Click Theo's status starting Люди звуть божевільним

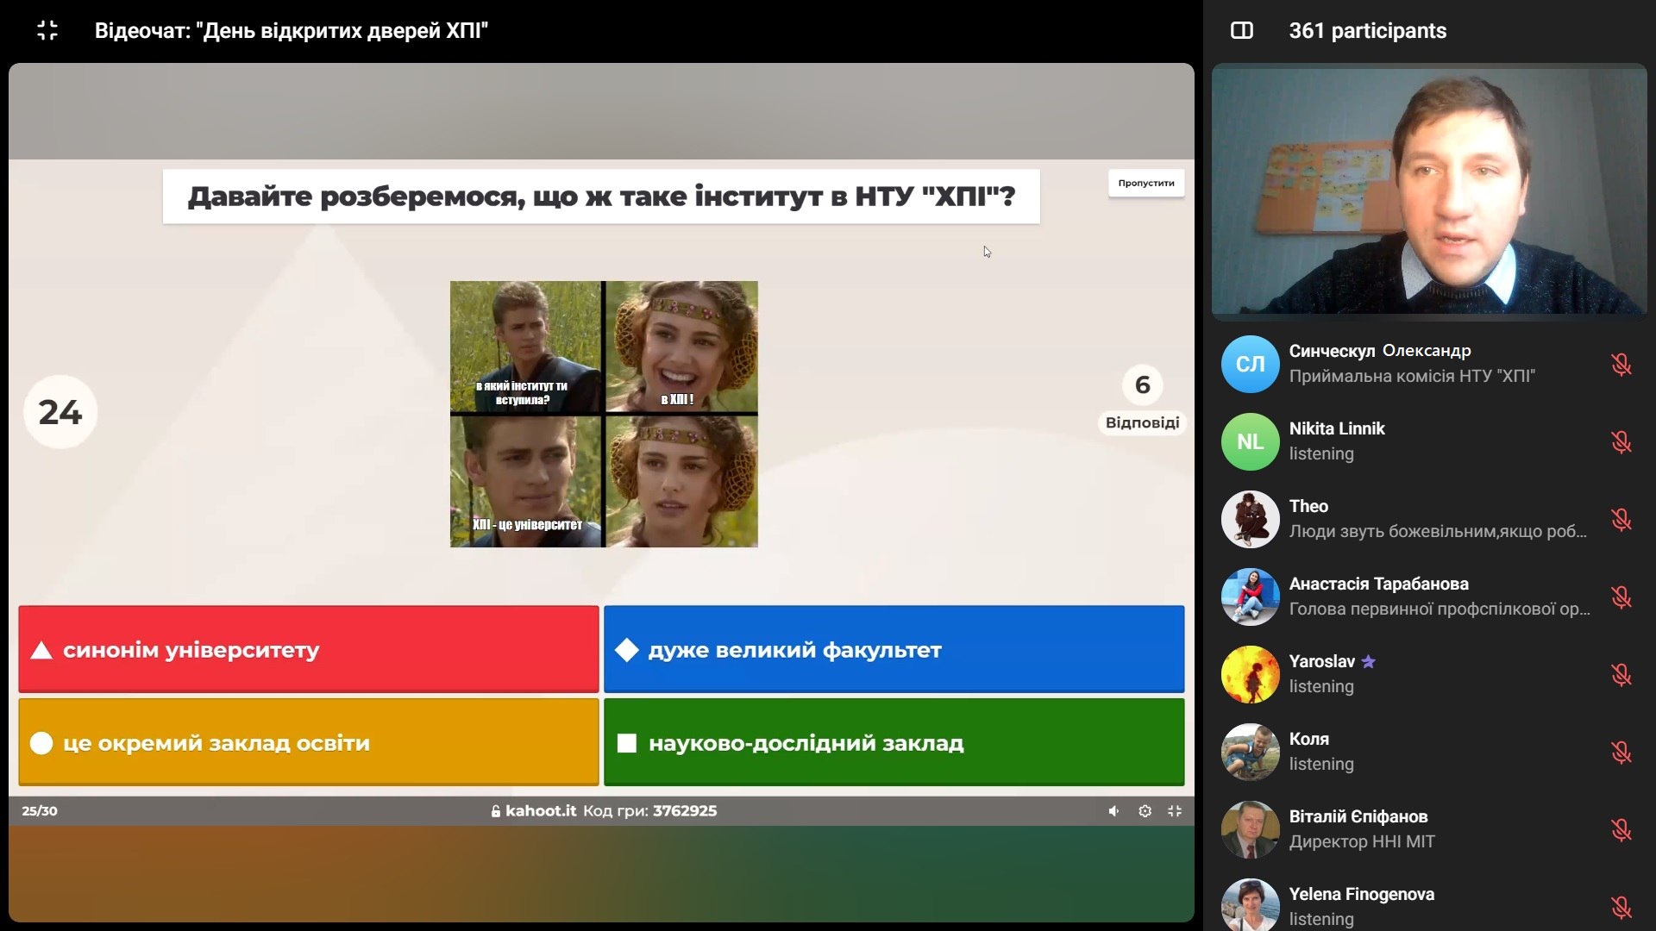[x=1438, y=532]
